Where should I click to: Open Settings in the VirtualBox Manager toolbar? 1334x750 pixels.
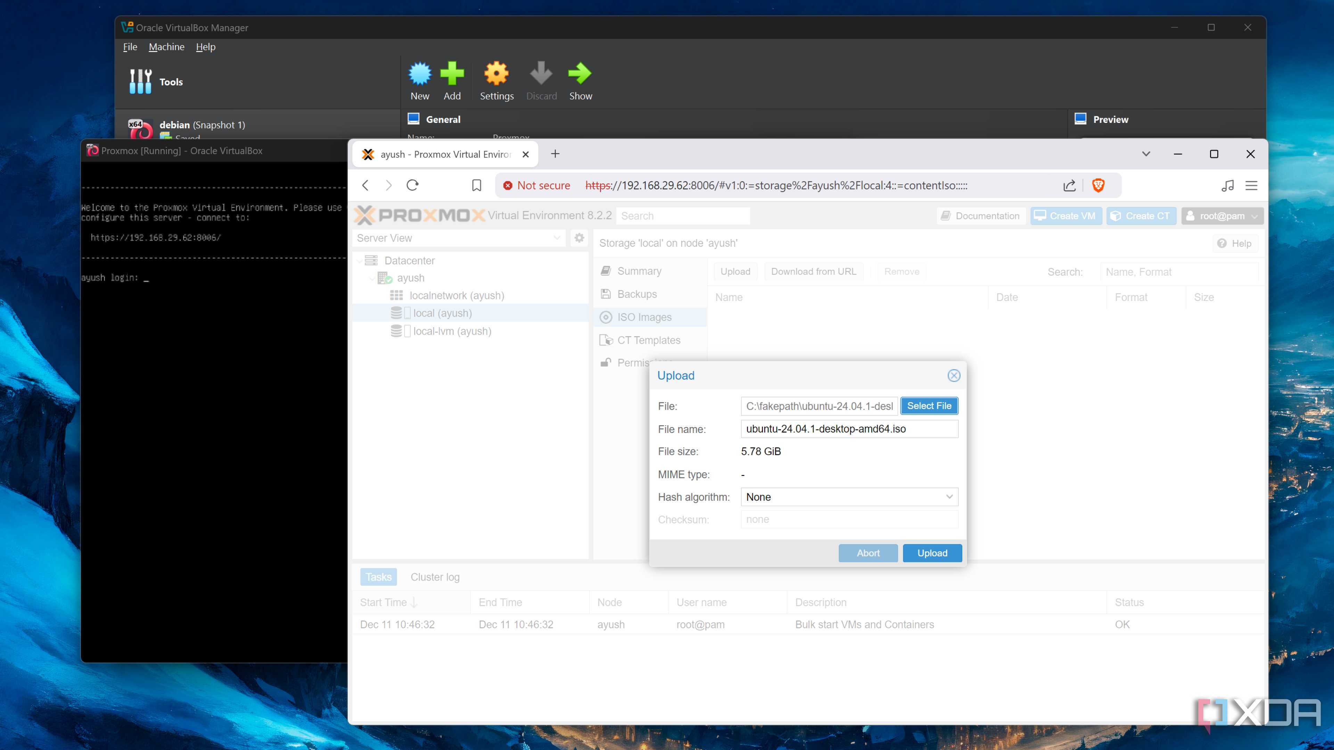click(496, 81)
